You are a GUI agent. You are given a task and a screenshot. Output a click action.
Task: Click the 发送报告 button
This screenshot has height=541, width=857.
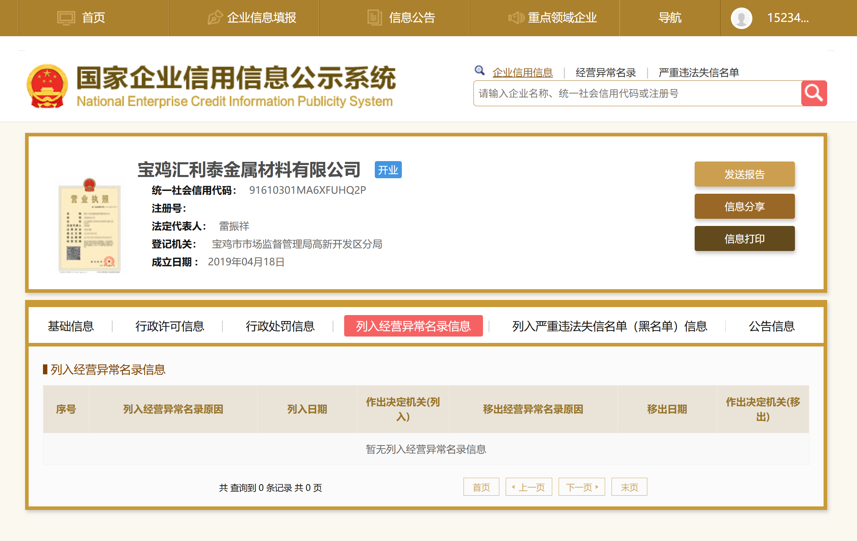(x=744, y=174)
